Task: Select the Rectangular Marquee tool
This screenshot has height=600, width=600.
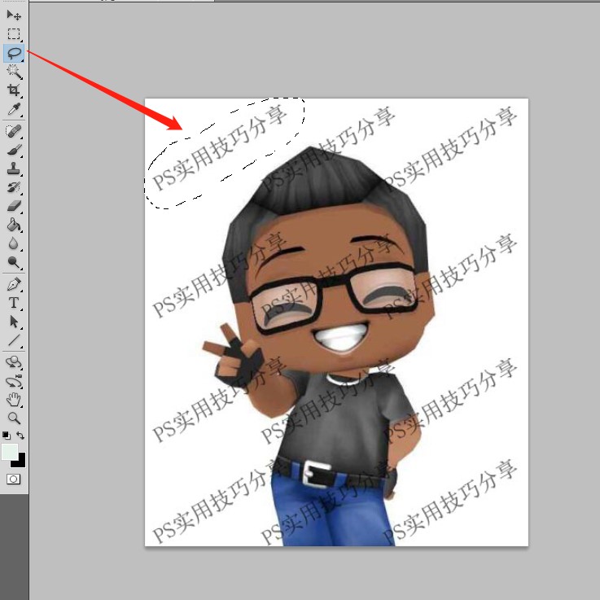Action: point(14,34)
